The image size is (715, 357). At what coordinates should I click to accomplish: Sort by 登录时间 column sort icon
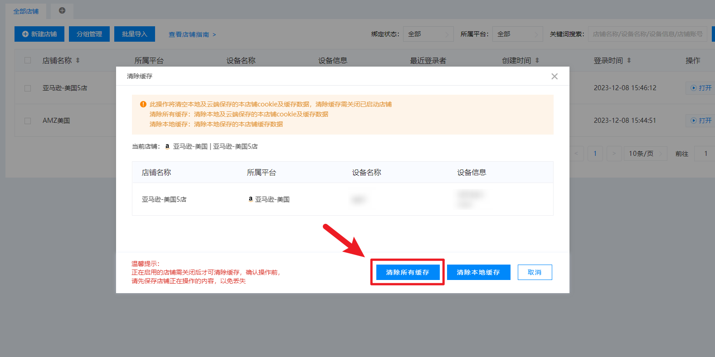point(629,60)
